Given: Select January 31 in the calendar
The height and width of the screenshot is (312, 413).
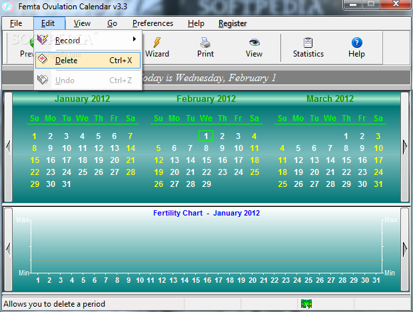Looking at the screenshot, I should 67,184.
